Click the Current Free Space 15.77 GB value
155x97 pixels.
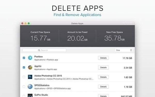coord(40,38)
